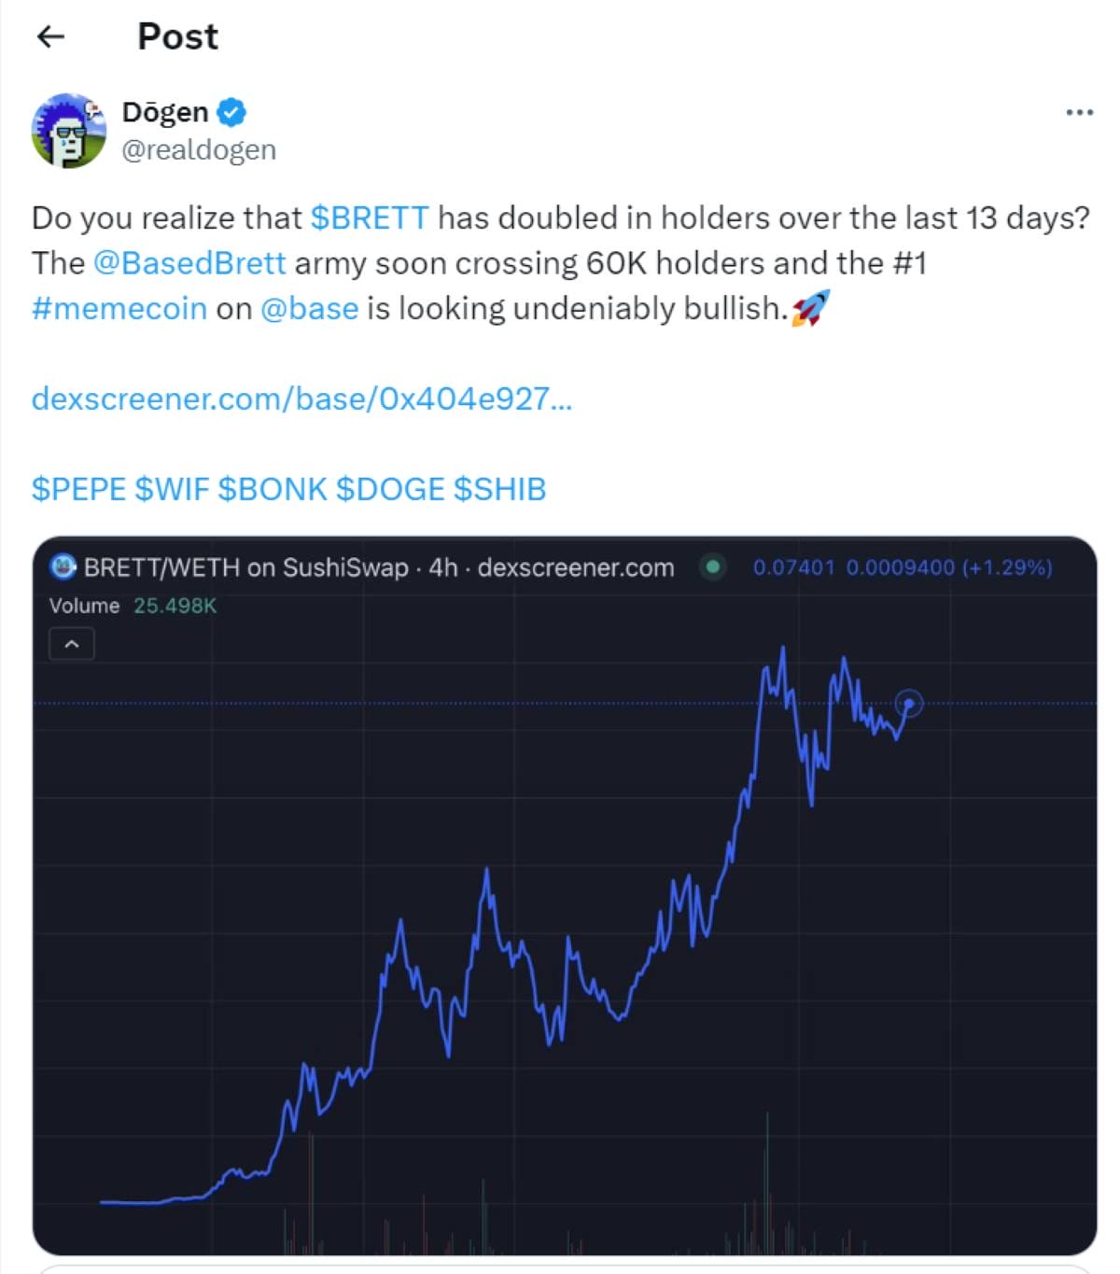Select the Post header tab
1120x1274 pixels.
point(176,35)
